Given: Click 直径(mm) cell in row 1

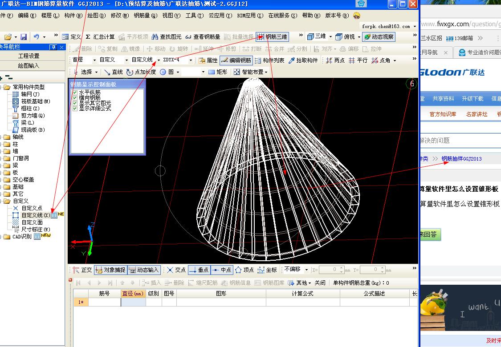Looking at the screenshot, I should pyautogui.click(x=133, y=302).
